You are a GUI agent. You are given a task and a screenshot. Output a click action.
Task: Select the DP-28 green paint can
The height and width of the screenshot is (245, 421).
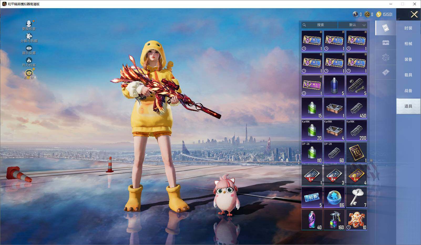312,153
